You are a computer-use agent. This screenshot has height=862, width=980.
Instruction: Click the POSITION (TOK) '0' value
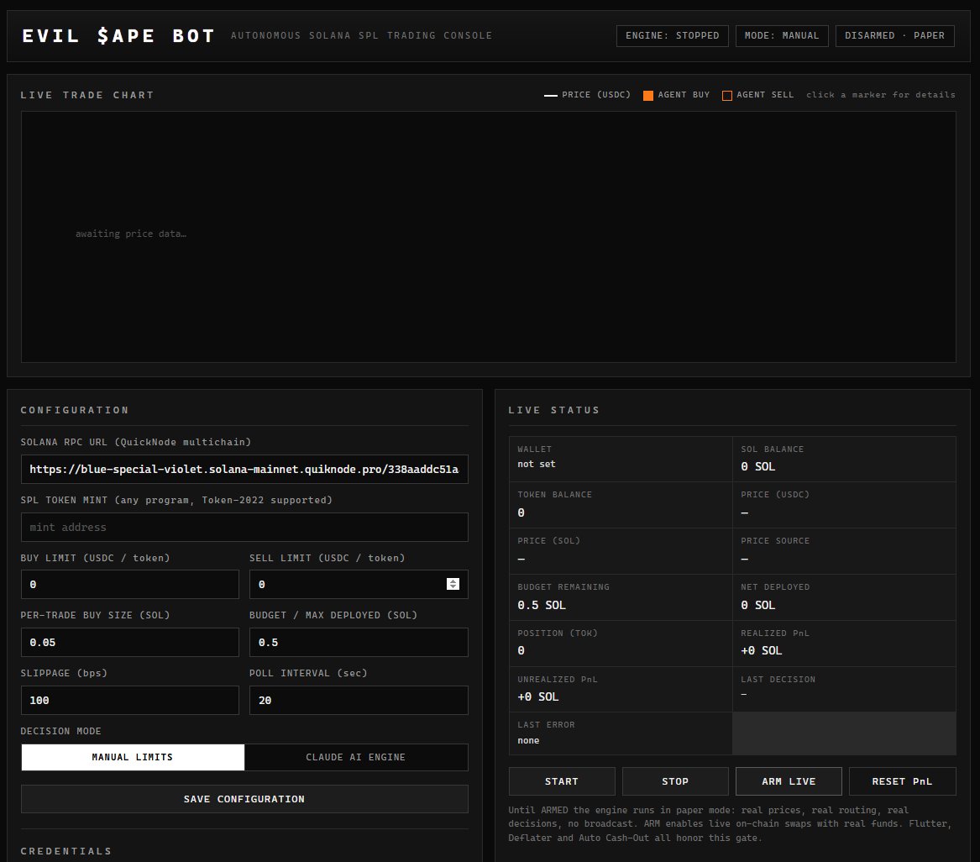pyautogui.click(x=521, y=650)
